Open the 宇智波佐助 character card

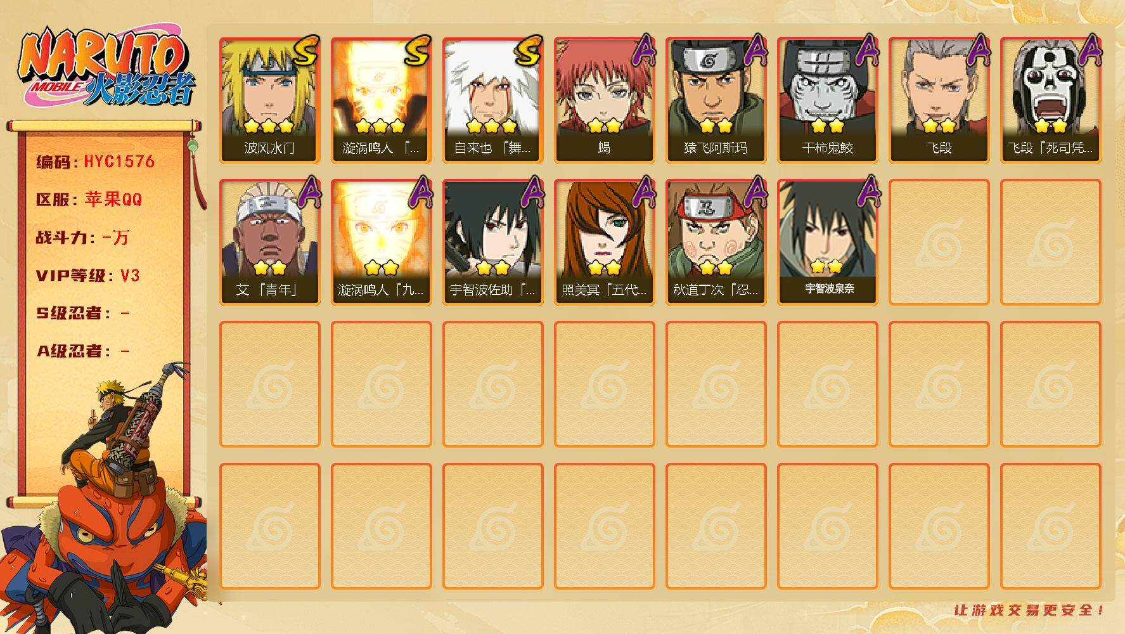[x=492, y=242]
